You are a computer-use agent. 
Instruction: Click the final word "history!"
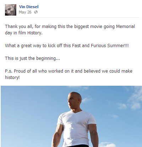pyautogui.click(x=12, y=78)
